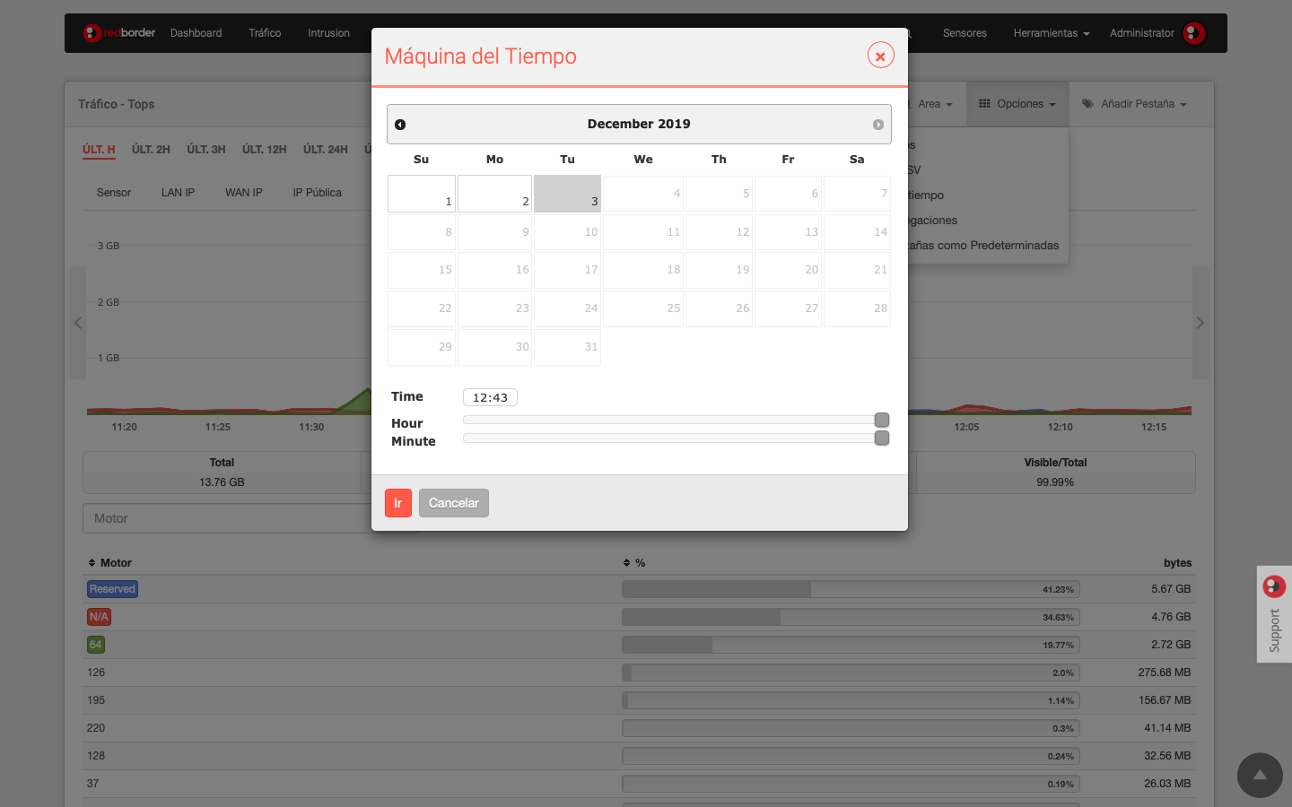
Task: Select the ÚLT. 3H time range tab
Action: (206, 150)
